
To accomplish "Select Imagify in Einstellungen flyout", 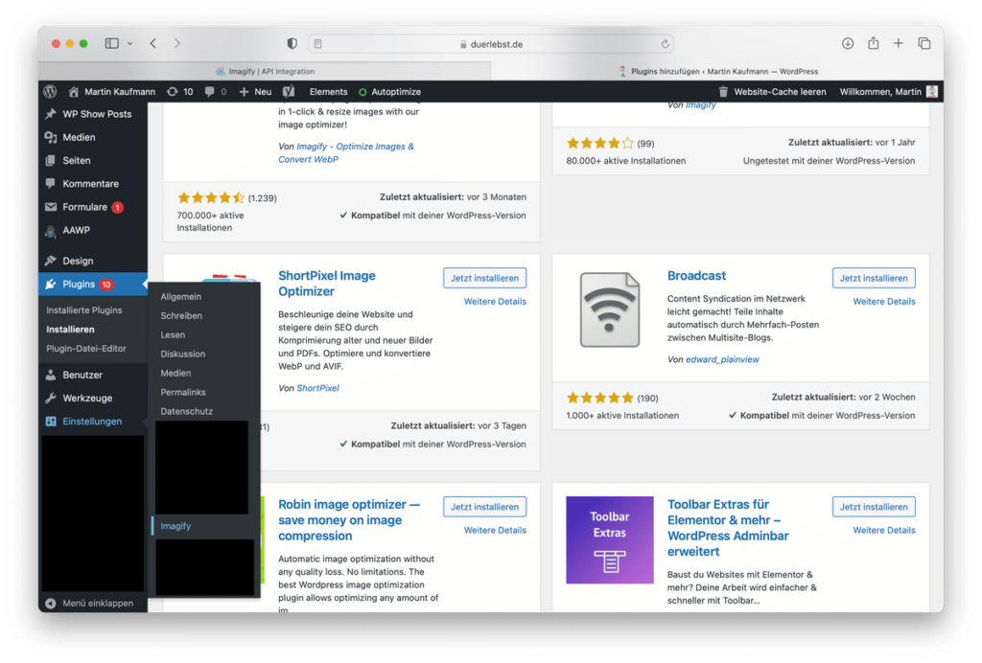I will tap(175, 526).
